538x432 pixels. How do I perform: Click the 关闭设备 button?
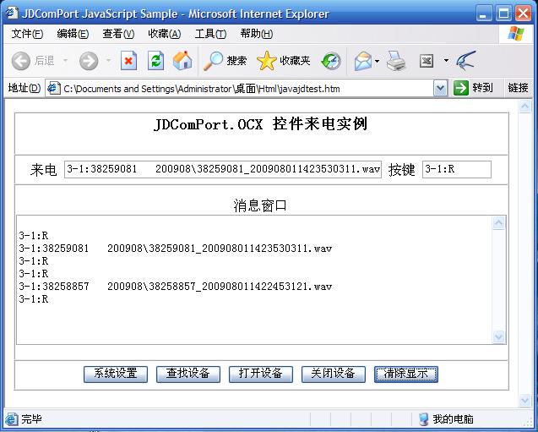[333, 374]
